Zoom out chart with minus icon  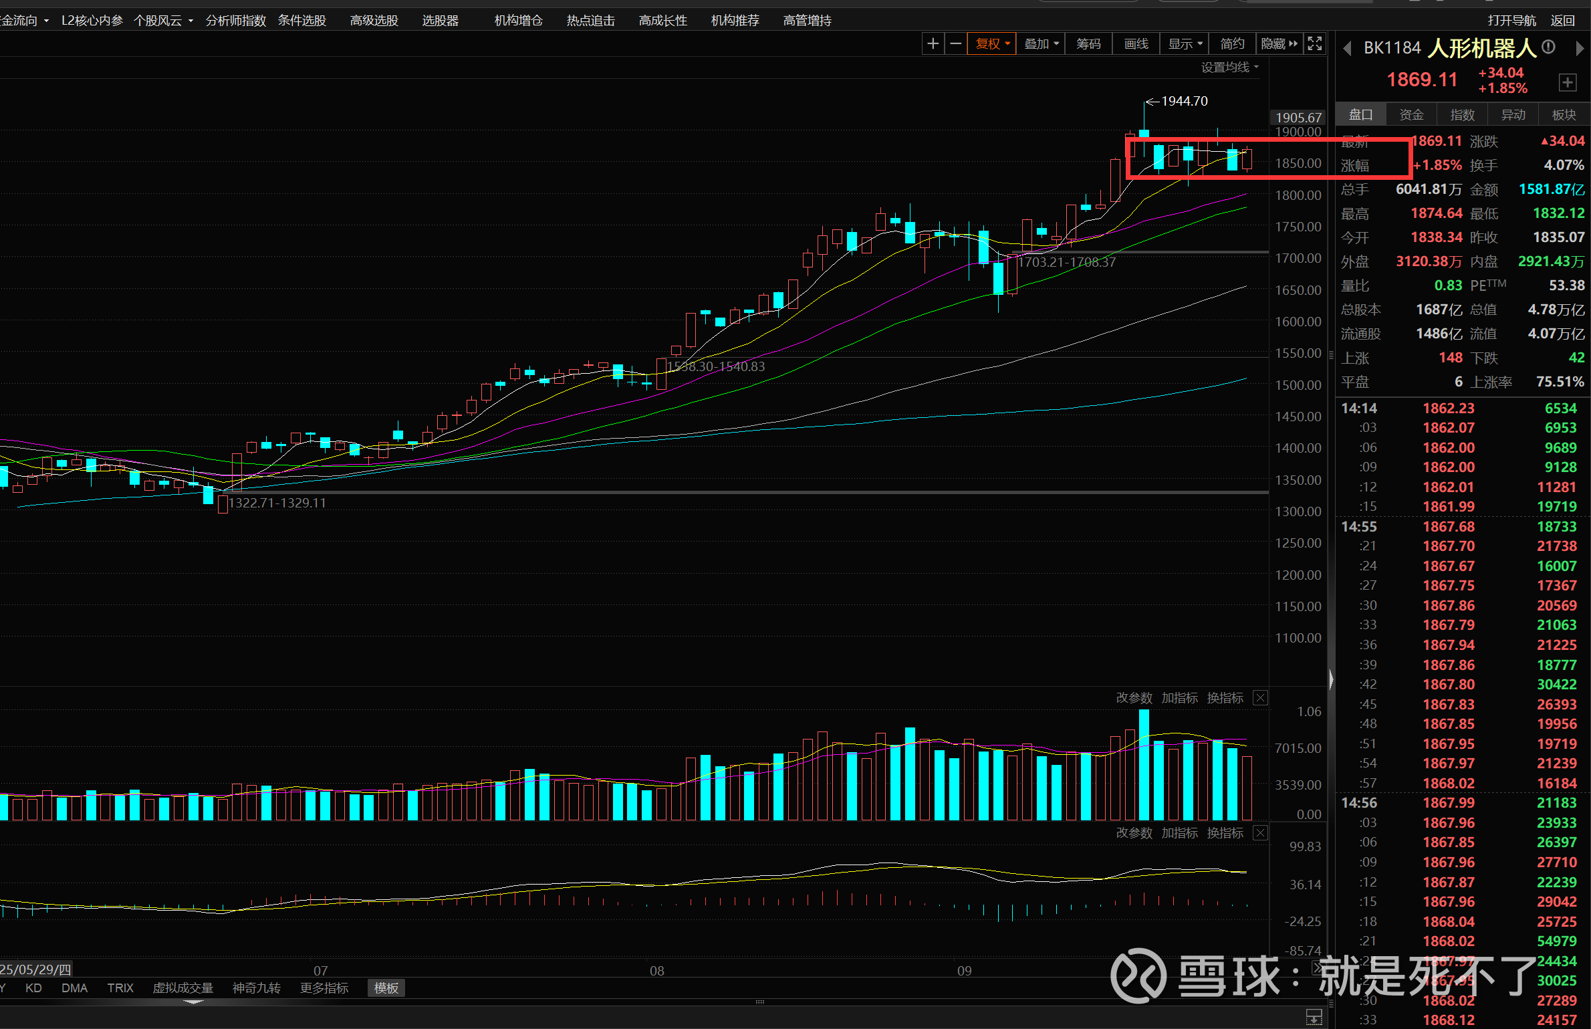point(956,44)
